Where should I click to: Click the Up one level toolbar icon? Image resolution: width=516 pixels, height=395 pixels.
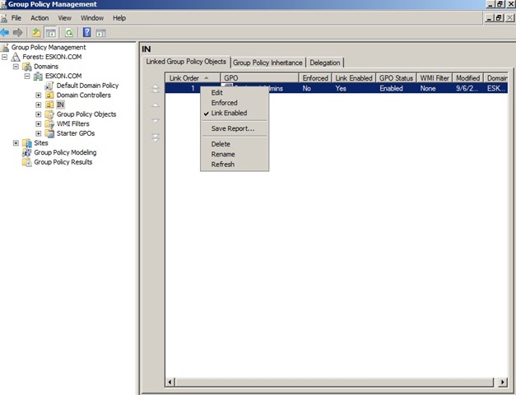point(36,33)
